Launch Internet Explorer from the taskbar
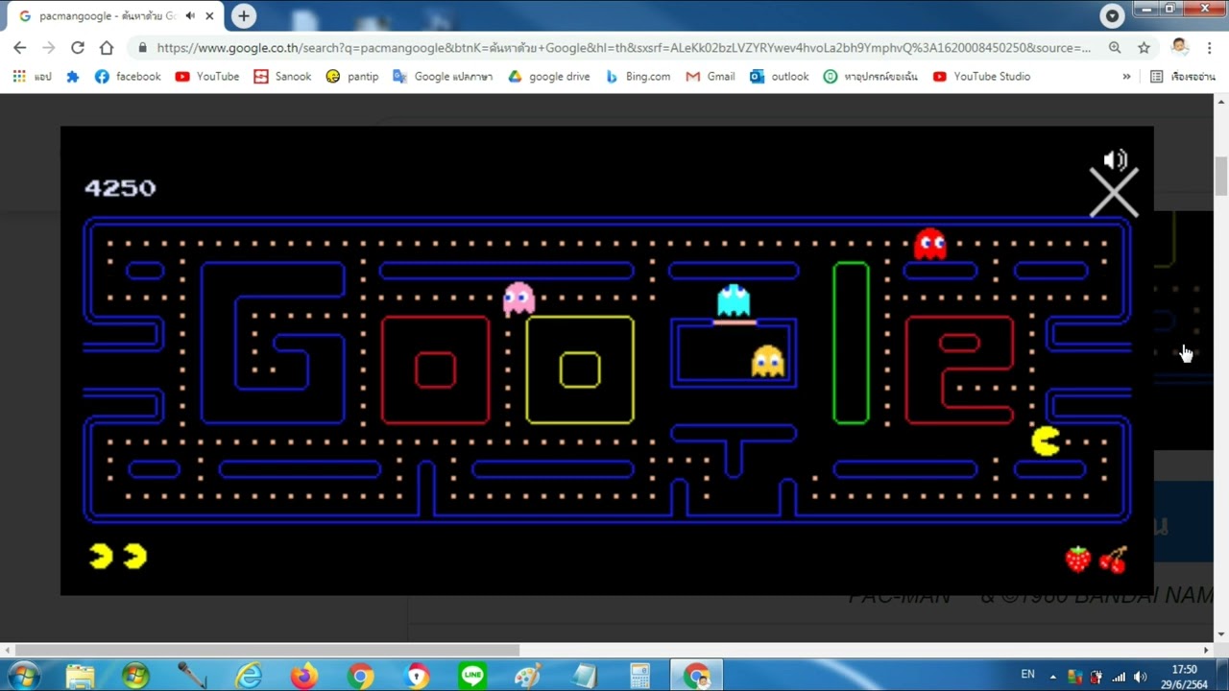Viewport: 1229px width, 691px height. click(x=248, y=677)
